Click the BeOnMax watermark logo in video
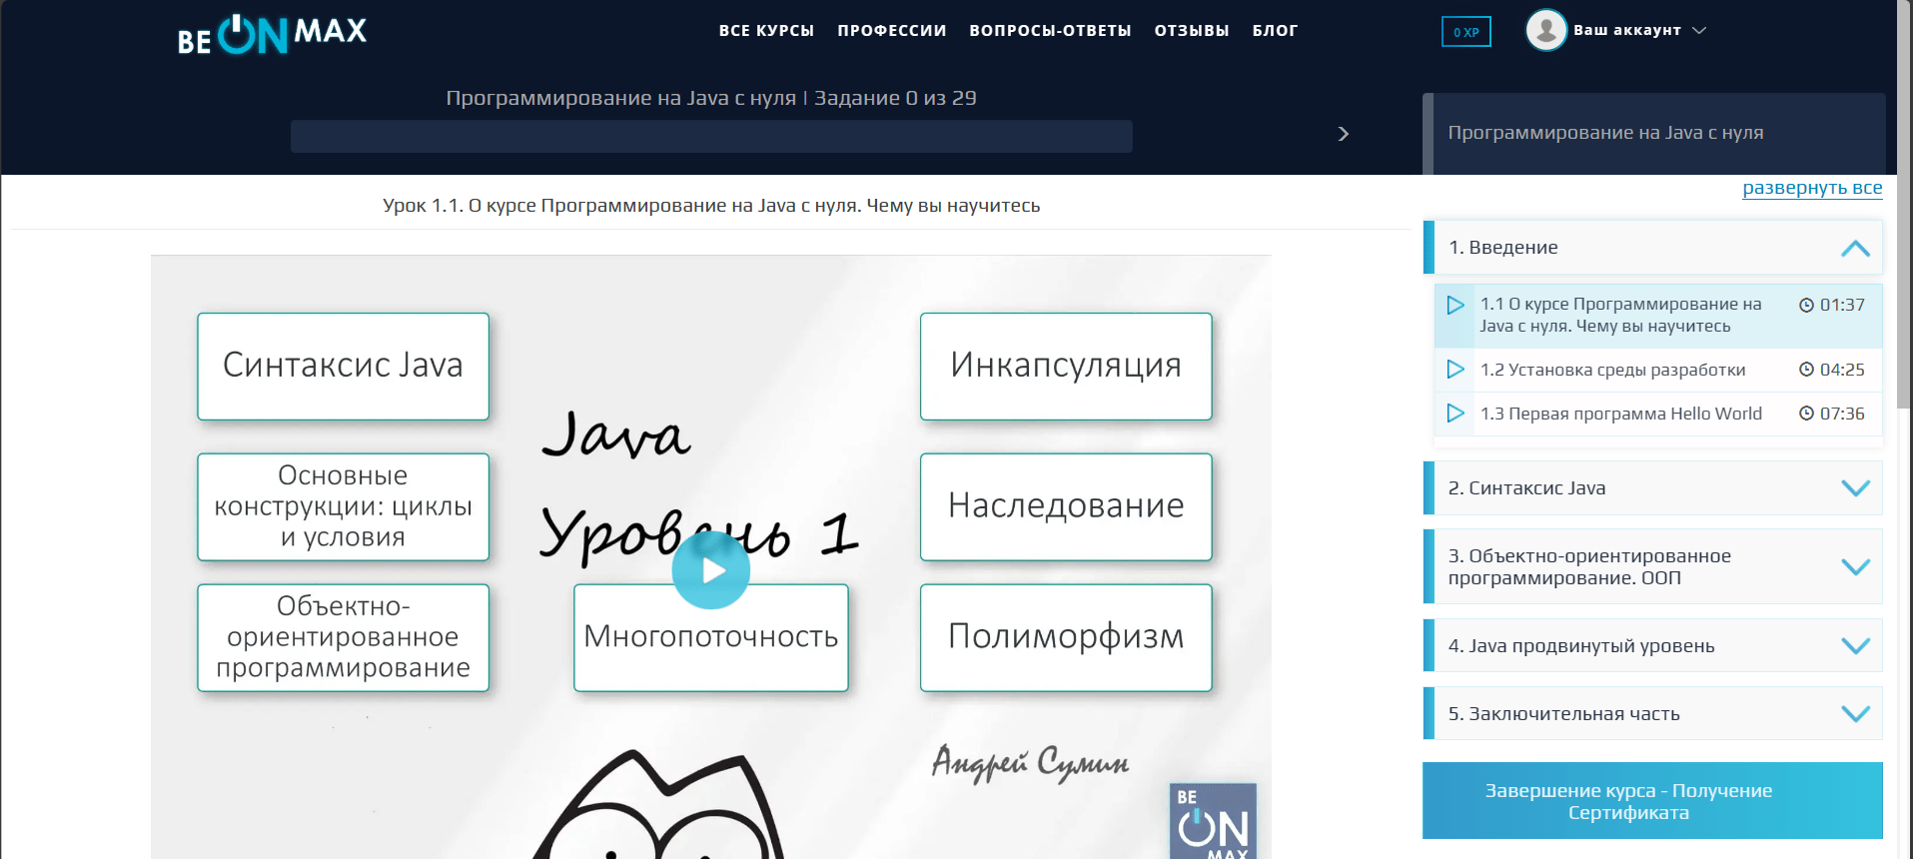1913x859 pixels. pyautogui.click(x=1213, y=821)
